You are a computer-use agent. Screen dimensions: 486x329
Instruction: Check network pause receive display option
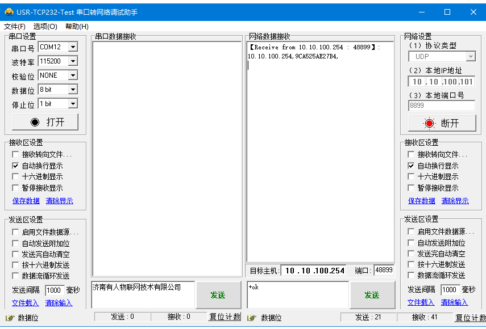point(411,188)
